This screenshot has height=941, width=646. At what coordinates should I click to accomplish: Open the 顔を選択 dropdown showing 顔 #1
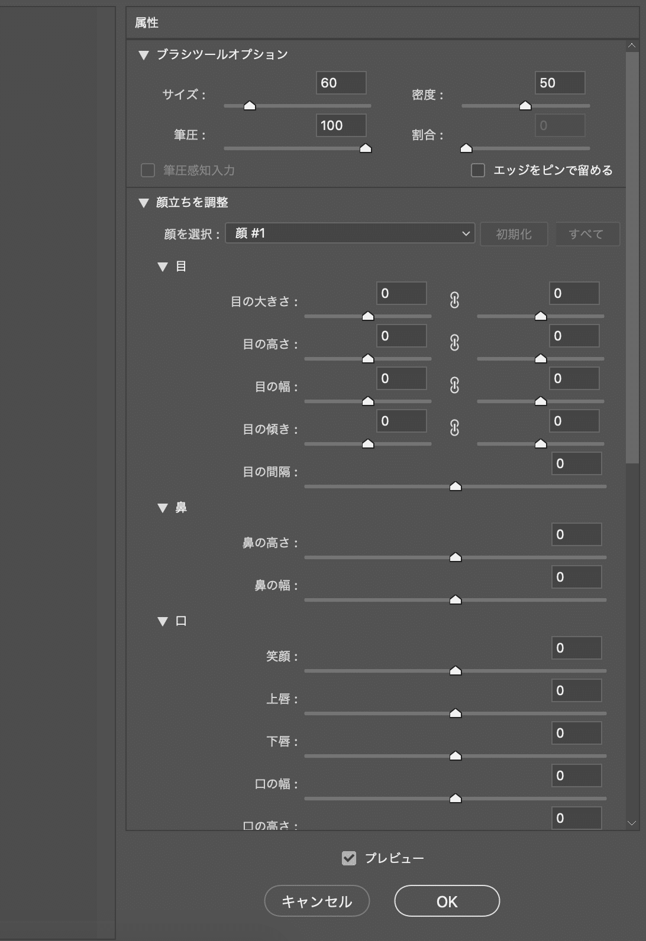350,233
